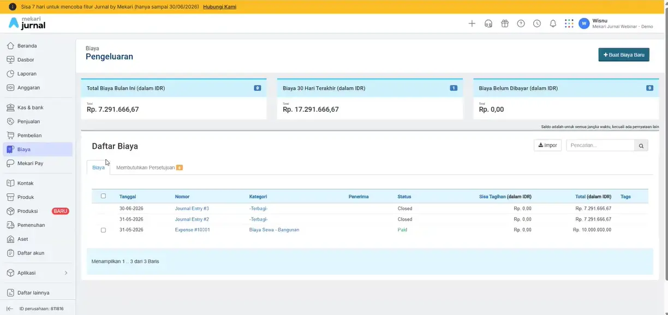Screen dimensions: 668x315
Task: Switch to Membutuhkan Persetujuan tab
Action: [149, 167]
